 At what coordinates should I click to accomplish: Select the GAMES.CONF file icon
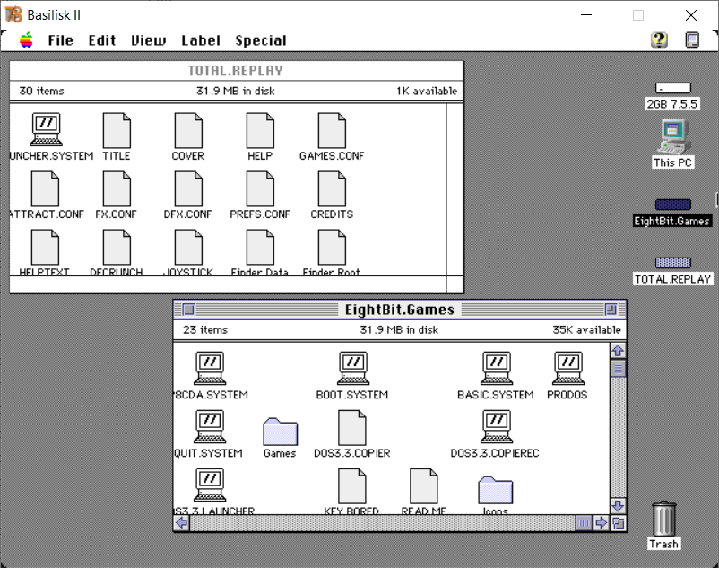pos(332,130)
